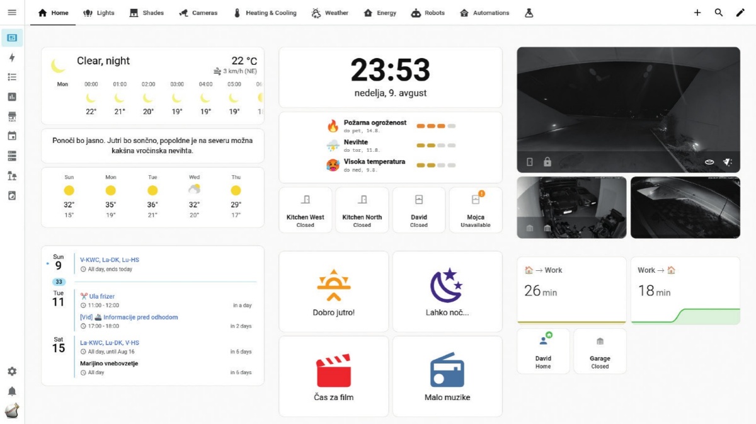This screenshot has height=424, width=756.
Task: Edit dashboard with the pencil icon
Action: tap(740, 13)
